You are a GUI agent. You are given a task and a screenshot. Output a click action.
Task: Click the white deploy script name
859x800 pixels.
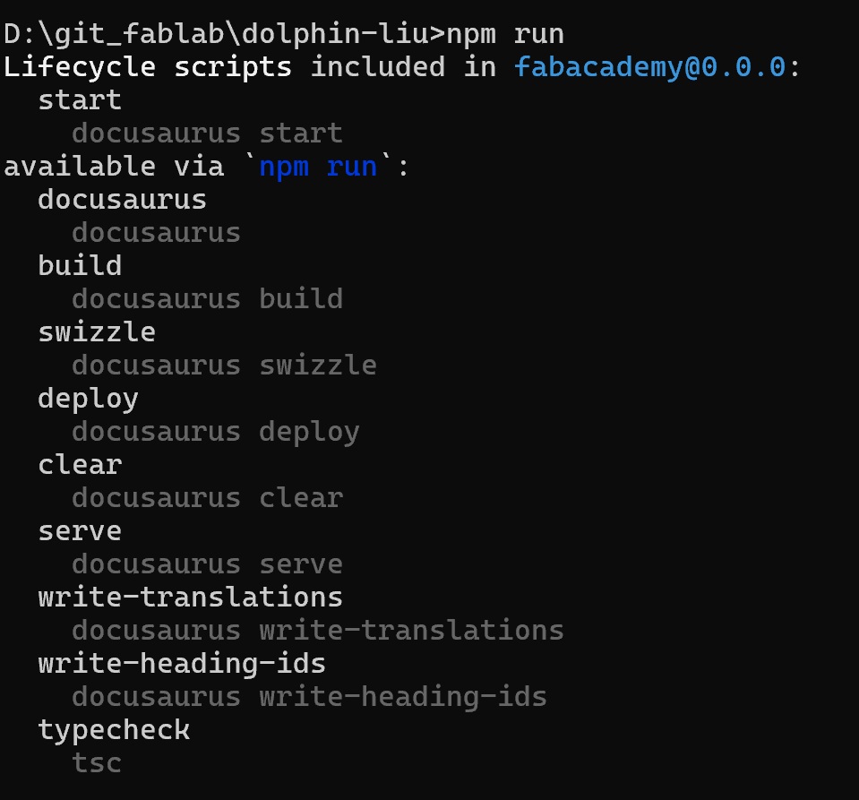coord(88,398)
